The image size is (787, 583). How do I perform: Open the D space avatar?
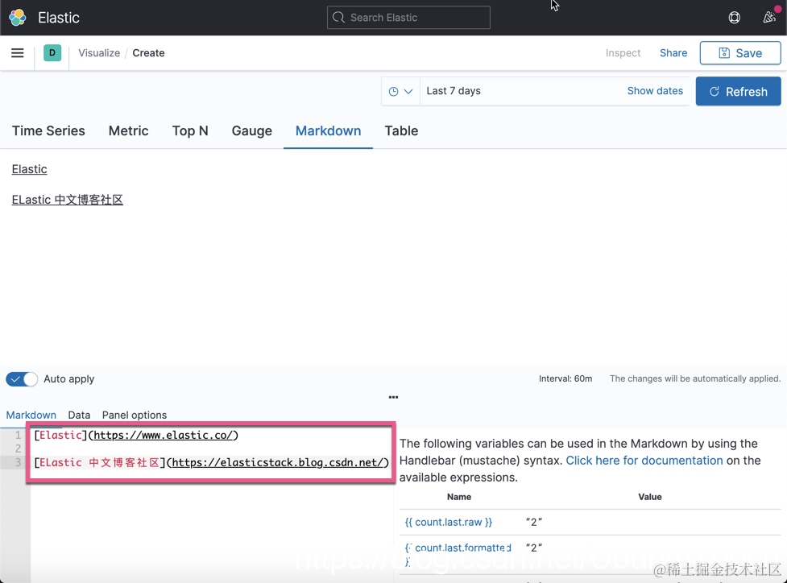(52, 52)
